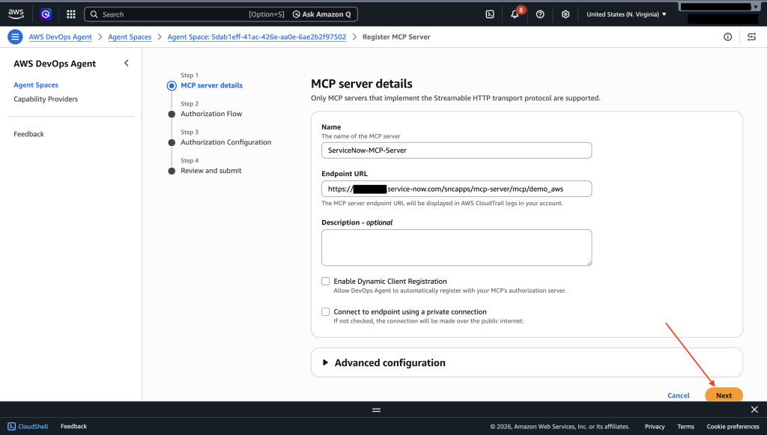Viewport: 767px width, 435px height.
Task: Open the Terms footer link
Action: [685, 427]
